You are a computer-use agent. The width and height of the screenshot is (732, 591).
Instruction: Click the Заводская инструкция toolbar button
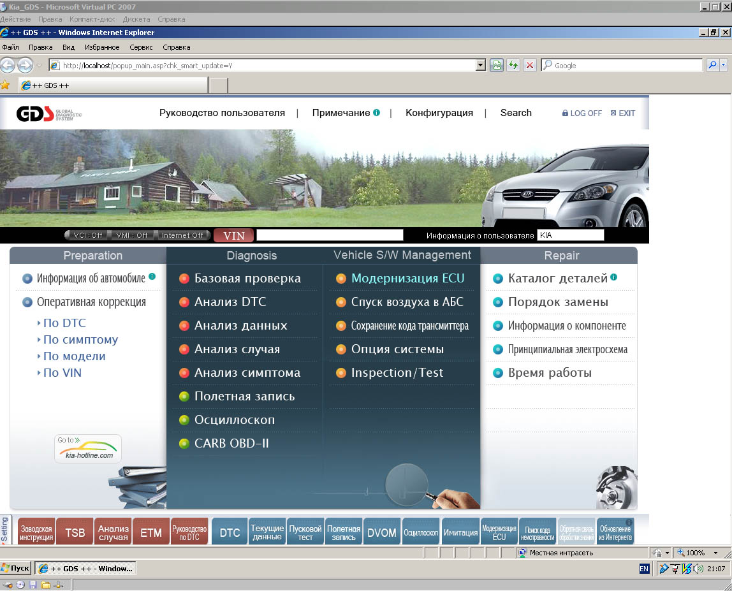point(36,533)
